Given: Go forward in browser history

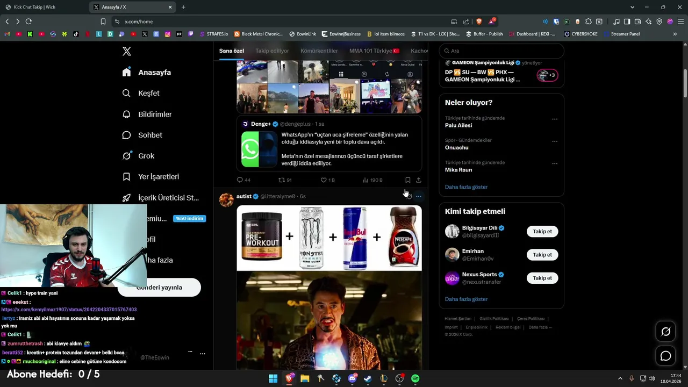Looking at the screenshot, I should click(x=18, y=21).
